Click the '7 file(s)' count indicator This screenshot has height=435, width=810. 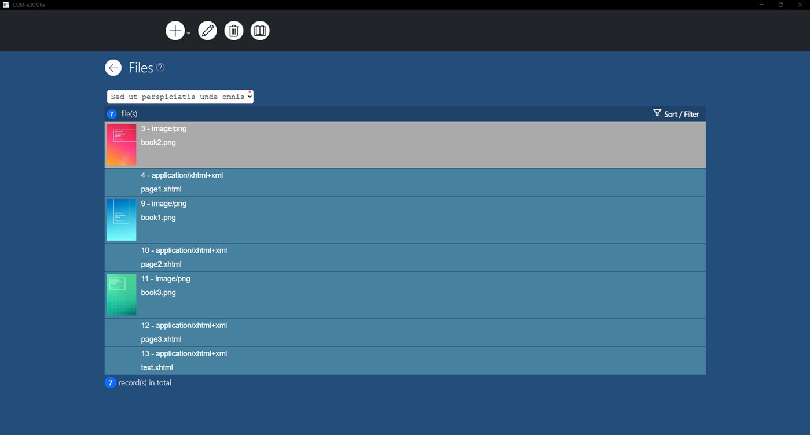coord(111,114)
